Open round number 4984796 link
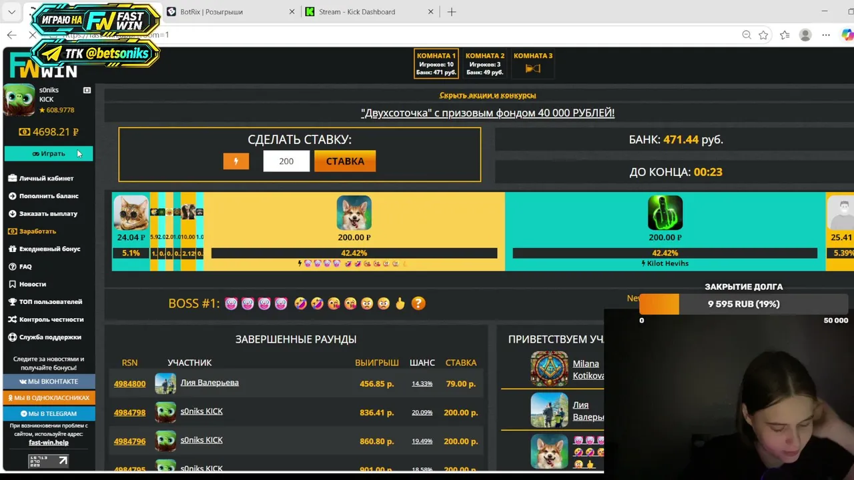854x480 pixels. (x=129, y=441)
